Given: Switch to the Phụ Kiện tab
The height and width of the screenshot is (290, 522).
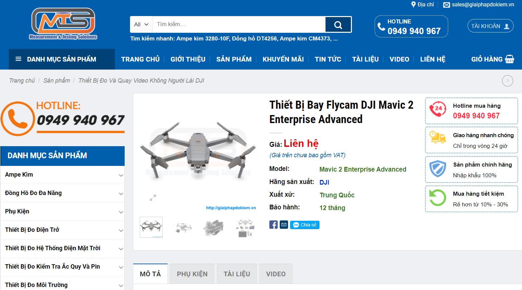Looking at the screenshot, I should point(192,274).
